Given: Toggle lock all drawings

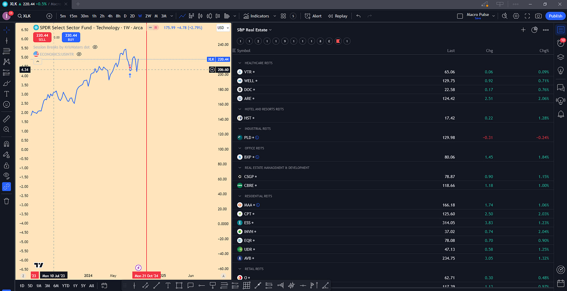Looking at the screenshot, I should point(7,165).
